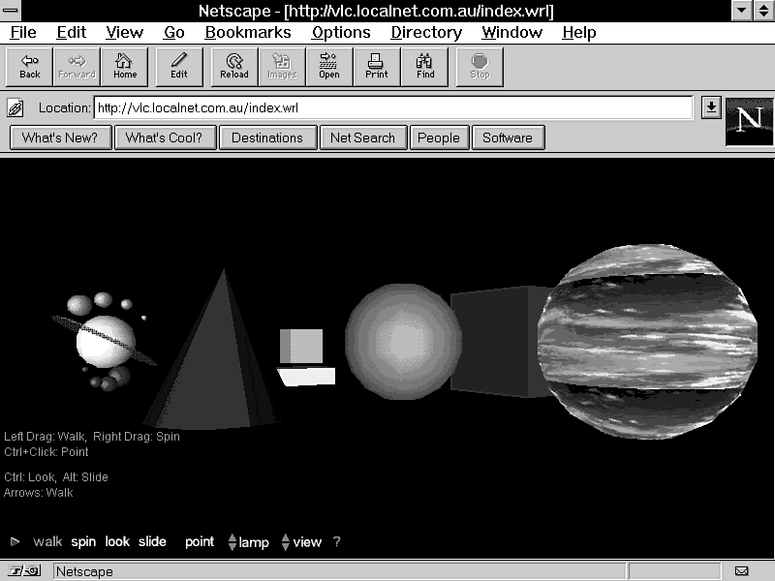Click the Location URL field
The height and width of the screenshot is (581, 775).
tap(392, 107)
